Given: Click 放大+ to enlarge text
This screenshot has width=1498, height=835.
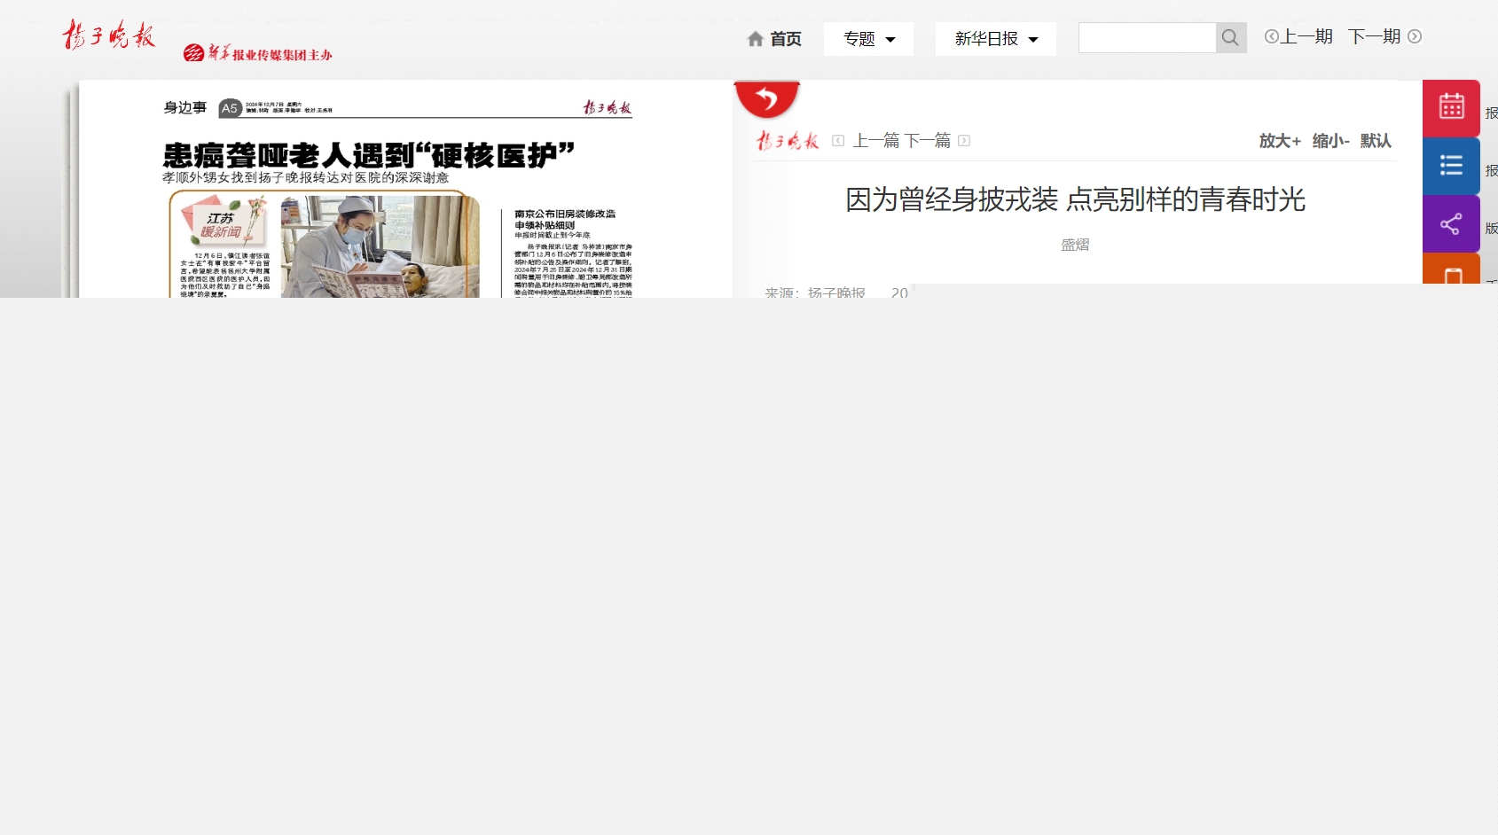Looking at the screenshot, I should pos(1279,141).
